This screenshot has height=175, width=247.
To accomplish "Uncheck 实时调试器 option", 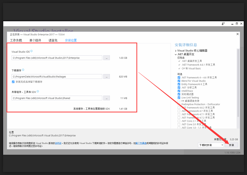I will point(179,94).
